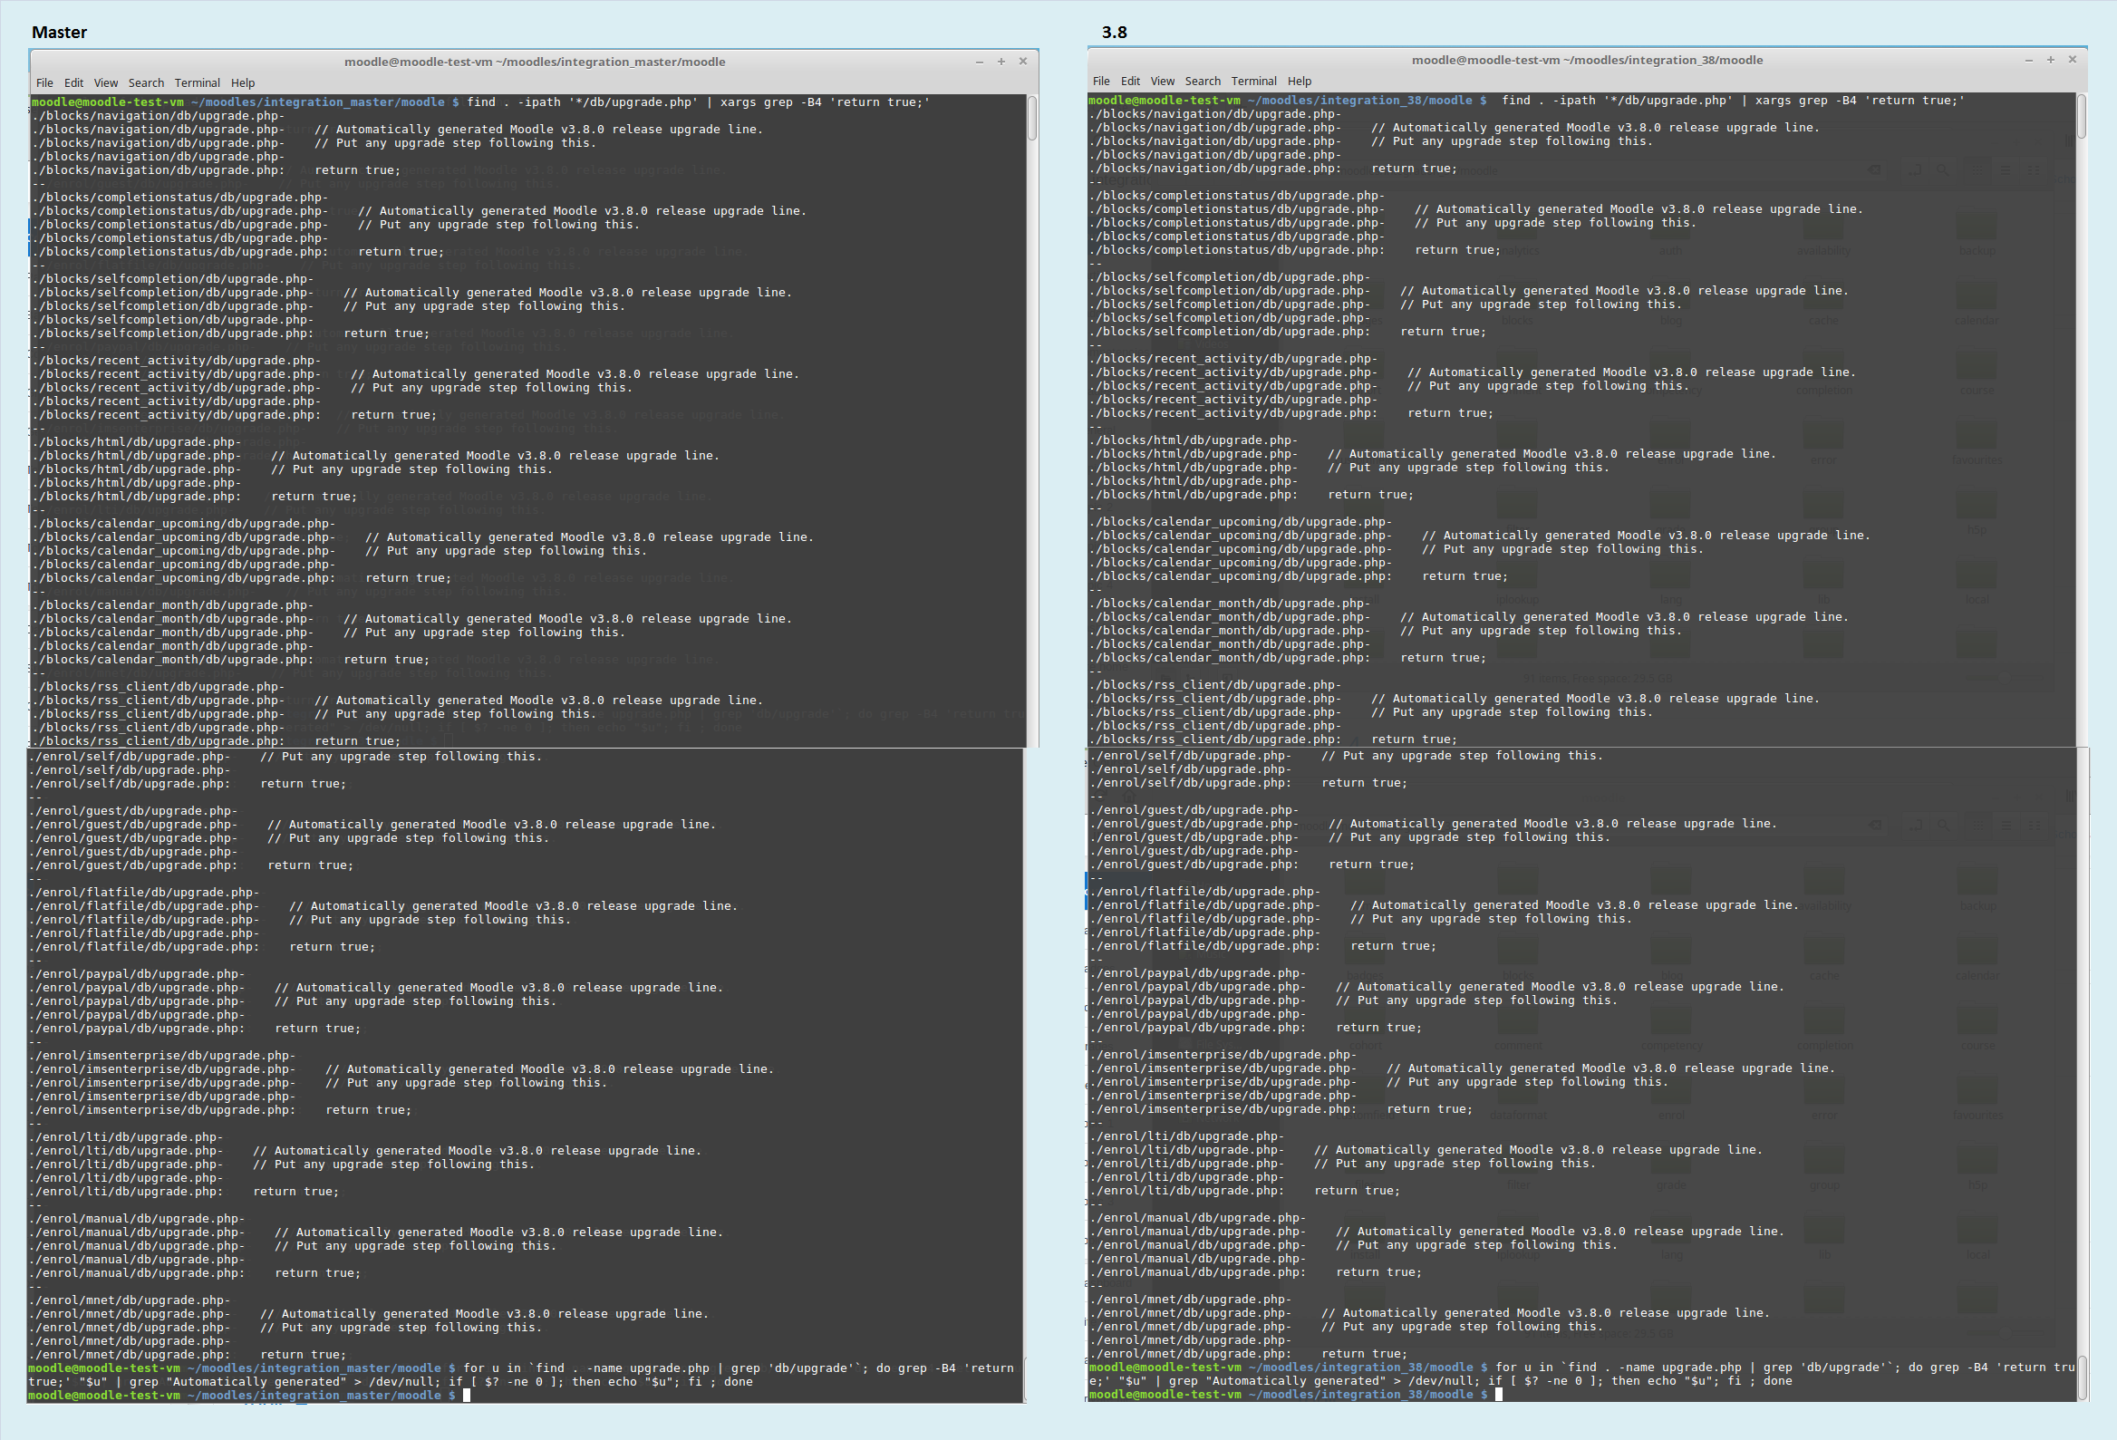Minimize the integration_master terminal window

(x=980, y=62)
